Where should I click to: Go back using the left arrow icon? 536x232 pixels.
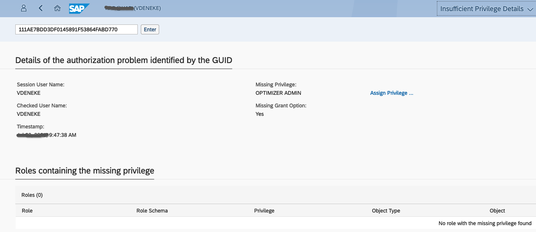[x=41, y=8]
